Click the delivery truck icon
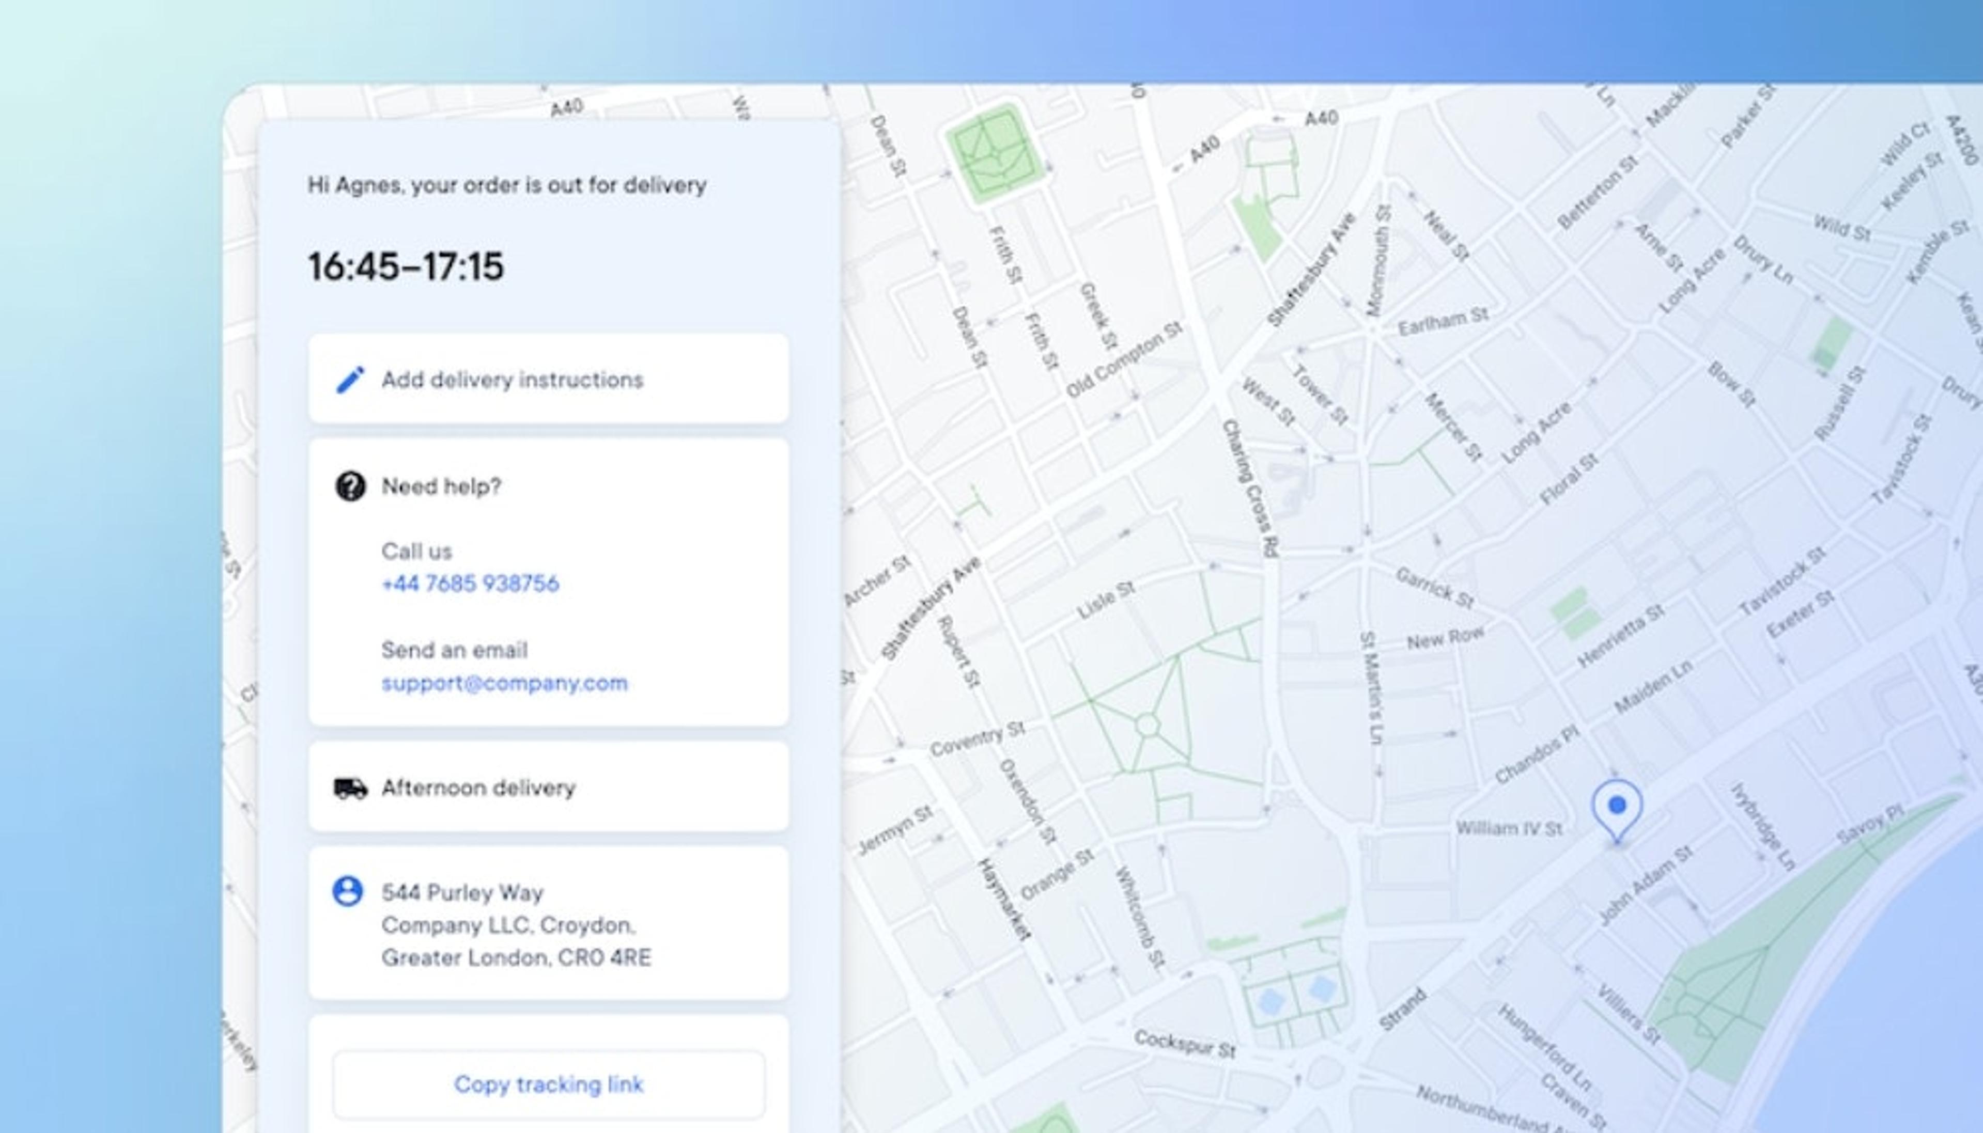The image size is (1983, 1133). (x=350, y=788)
